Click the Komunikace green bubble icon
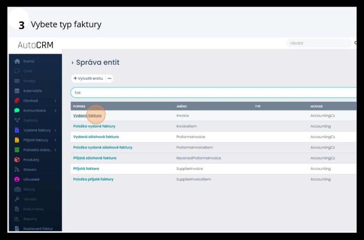Image resolution: width=364 pixels, height=240 pixels. coord(17,111)
